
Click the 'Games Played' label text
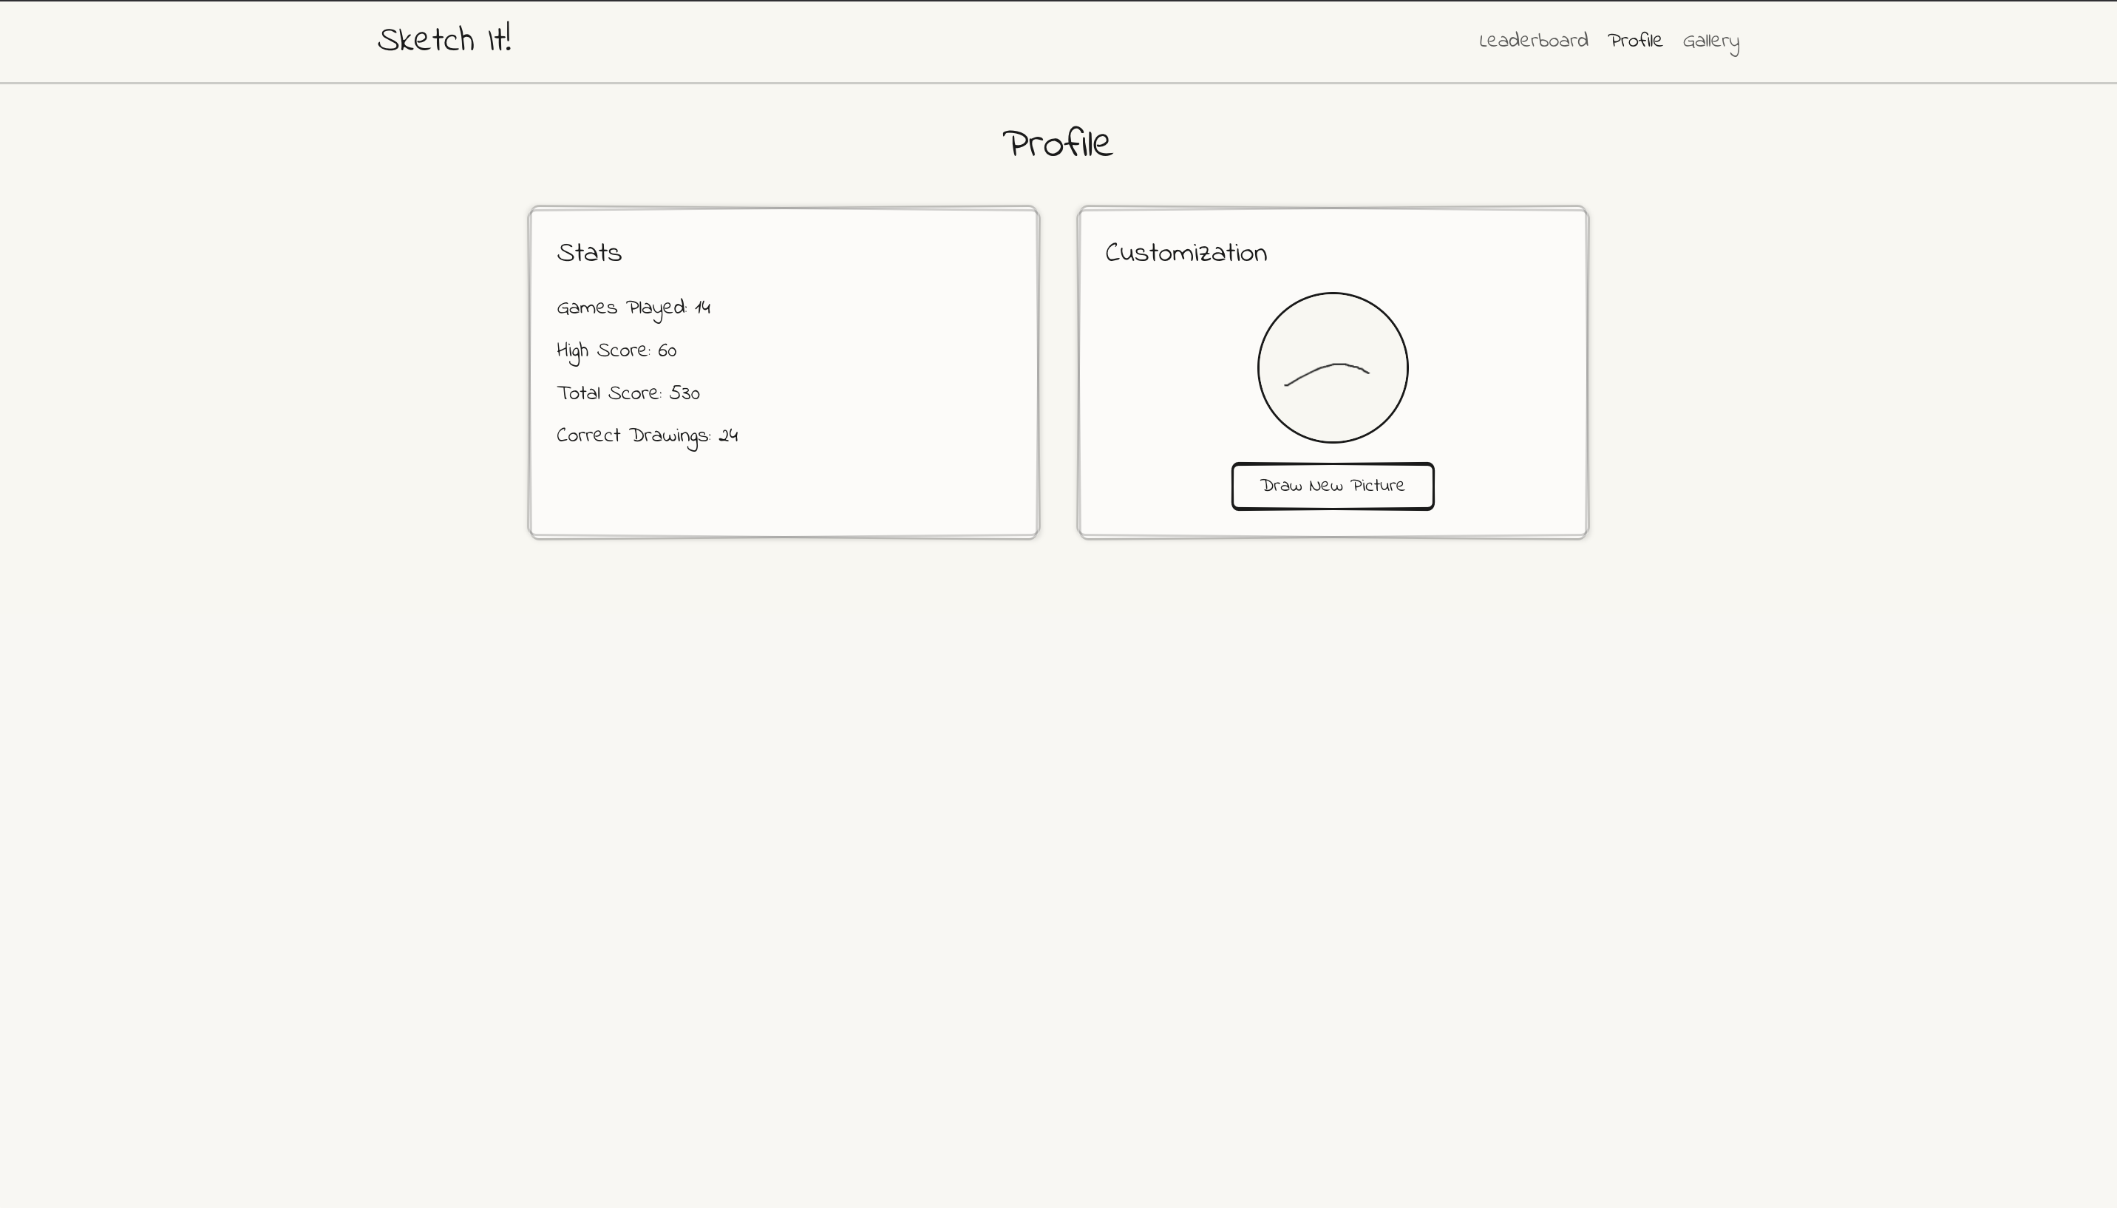coord(620,308)
